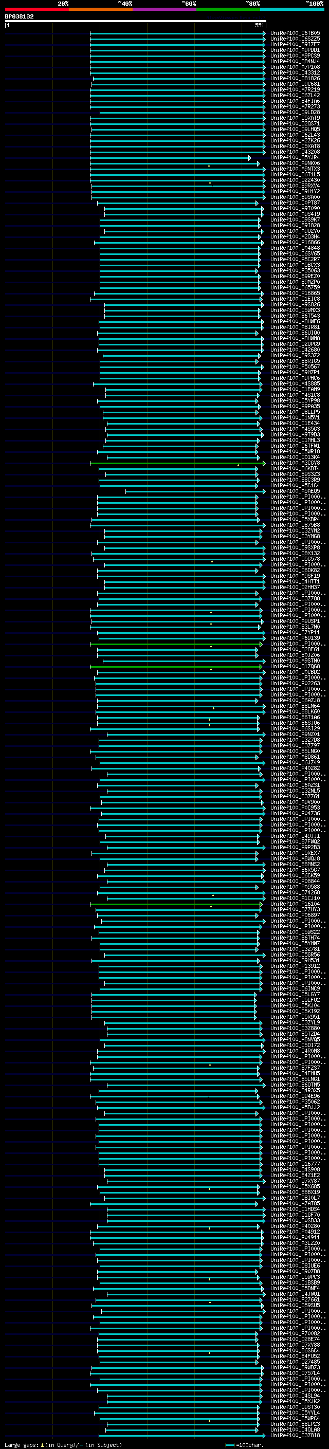Click the UniRef100_O81826 label
Image resolution: width=329 pixels, height=1449 pixels.
coord(295,78)
